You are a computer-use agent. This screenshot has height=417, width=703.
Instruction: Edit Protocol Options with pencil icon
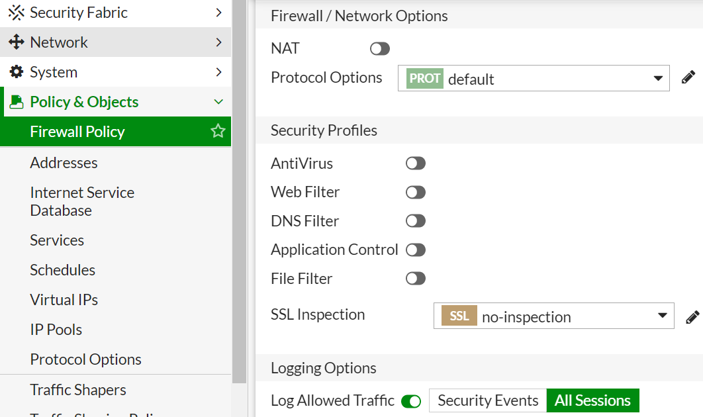click(x=688, y=77)
